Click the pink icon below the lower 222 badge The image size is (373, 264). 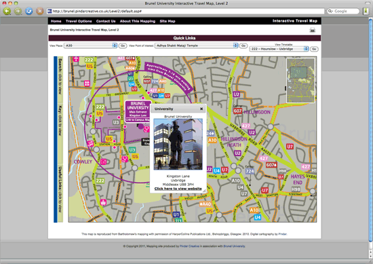coord(103,202)
